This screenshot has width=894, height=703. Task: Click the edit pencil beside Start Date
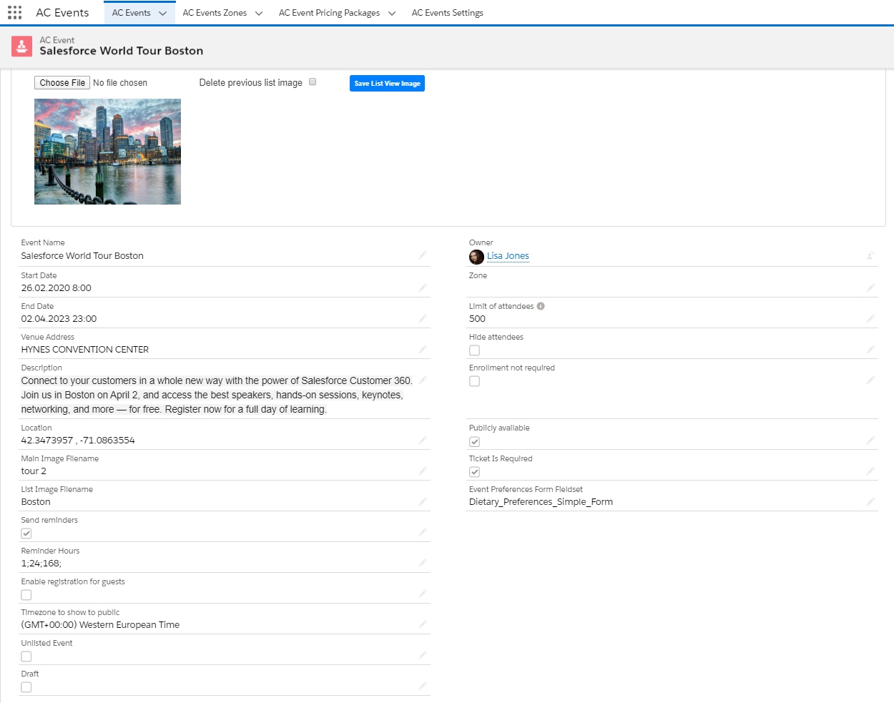(x=423, y=287)
